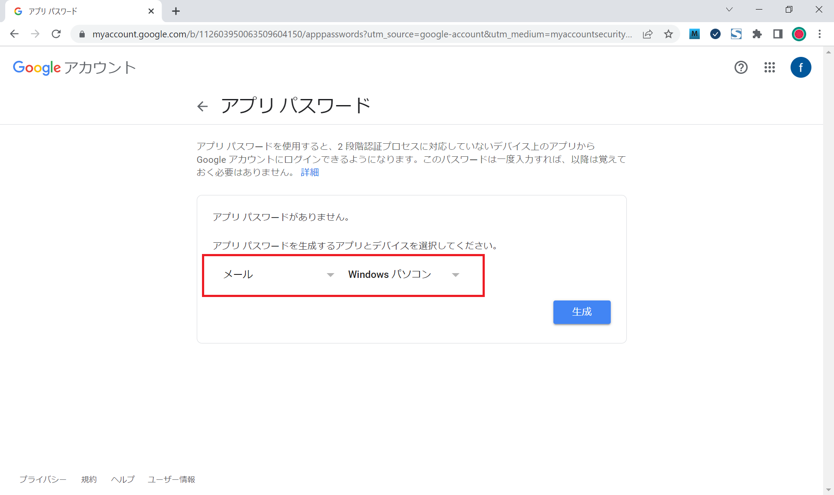Toggle the browser side panel icon
Image resolution: width=834 pixels, height=495 pixels.
778,34
